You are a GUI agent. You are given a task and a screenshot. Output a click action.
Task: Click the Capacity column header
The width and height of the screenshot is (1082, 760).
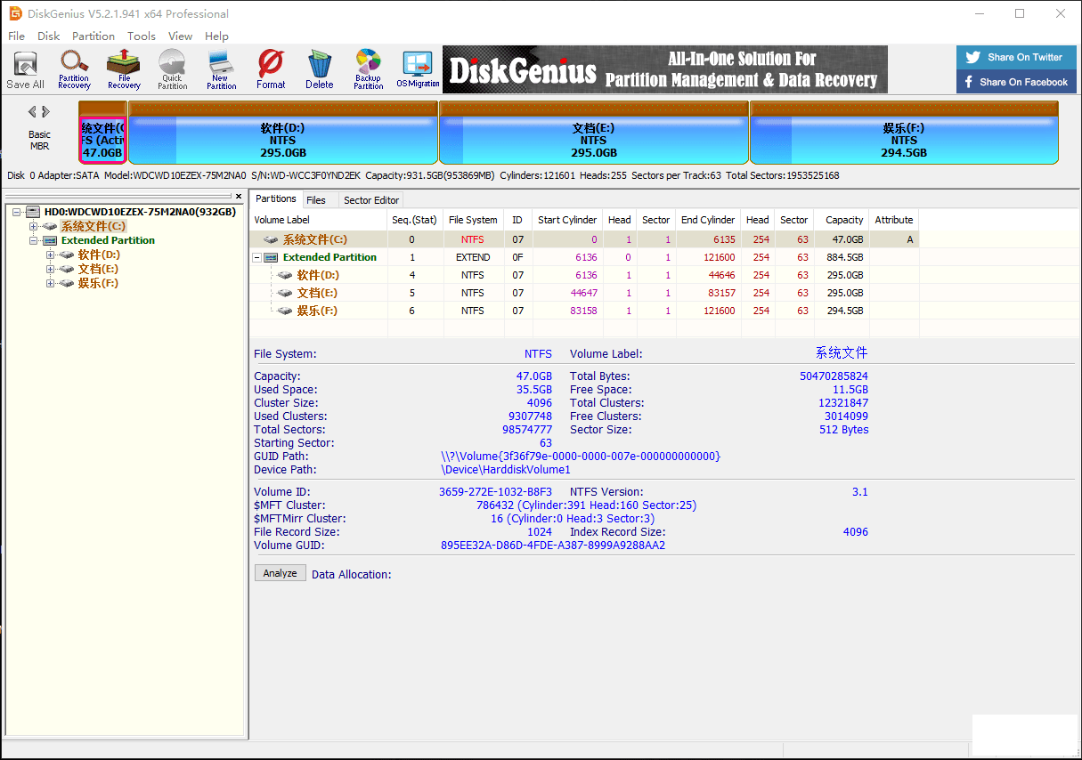click(x=842, y=220)
